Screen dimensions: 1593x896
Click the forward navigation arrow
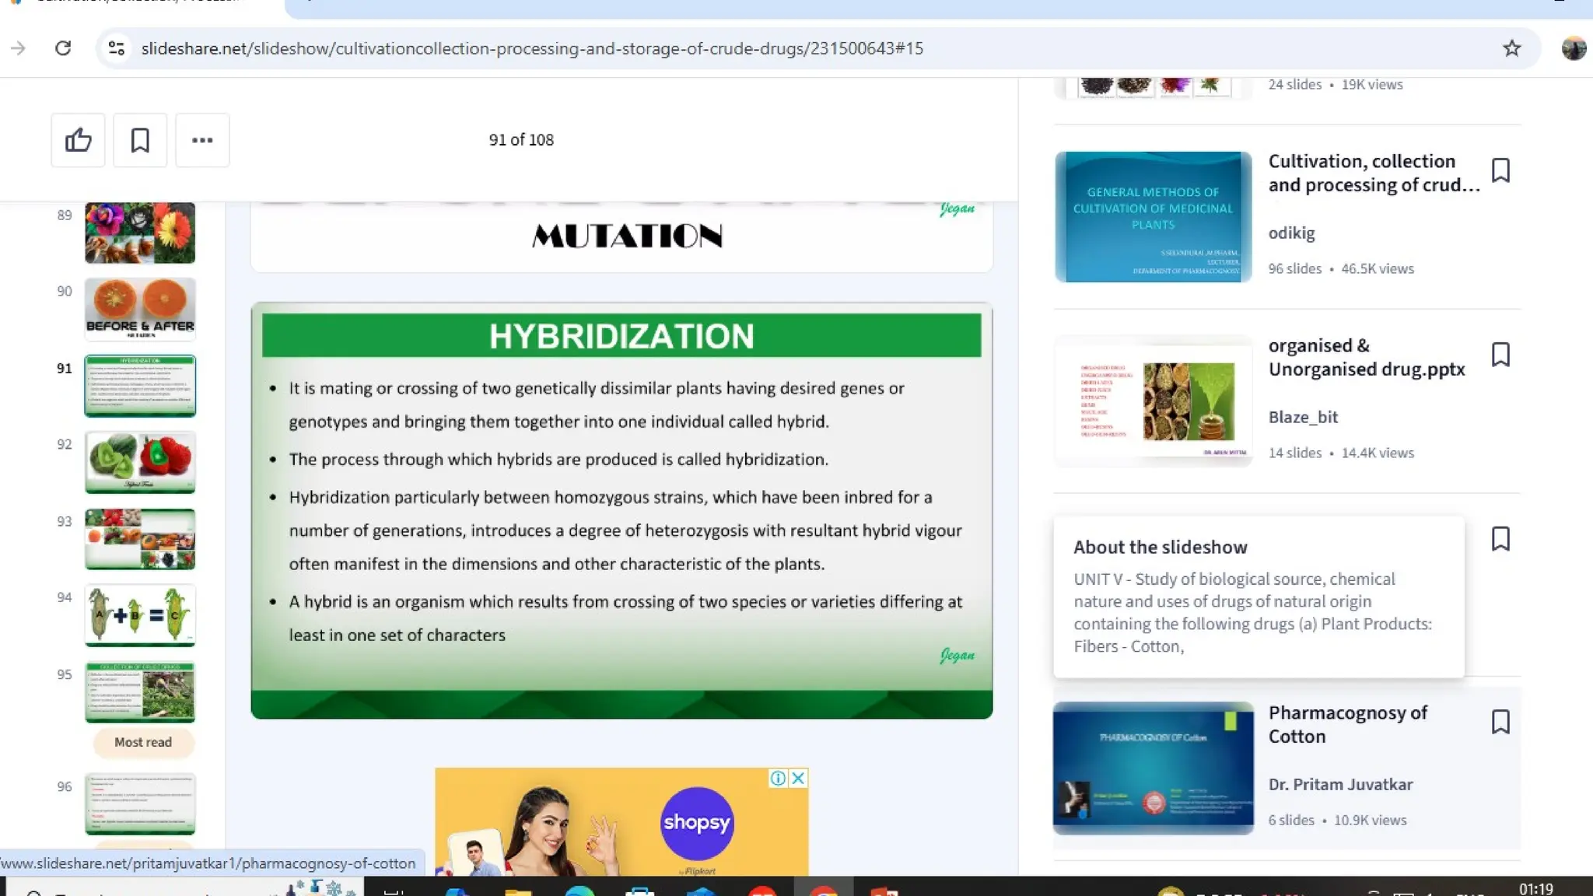point(18,48)
